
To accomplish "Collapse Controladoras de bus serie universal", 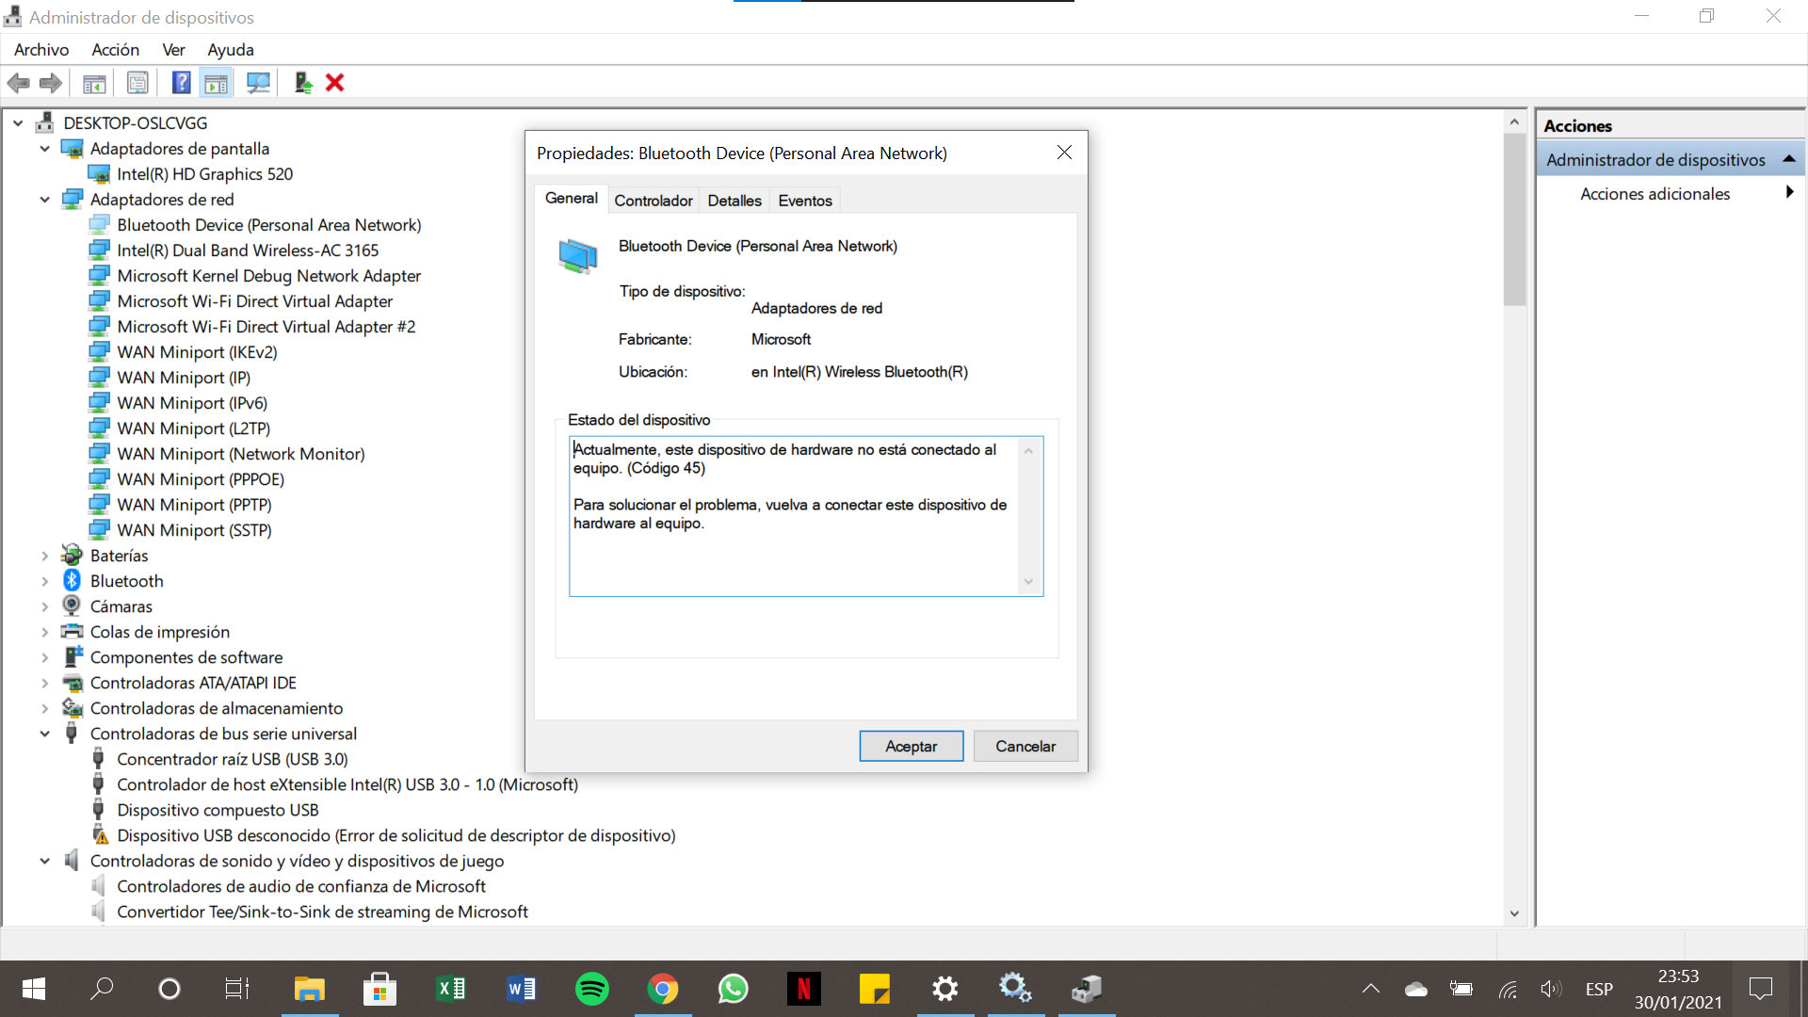I will [44, 734].
